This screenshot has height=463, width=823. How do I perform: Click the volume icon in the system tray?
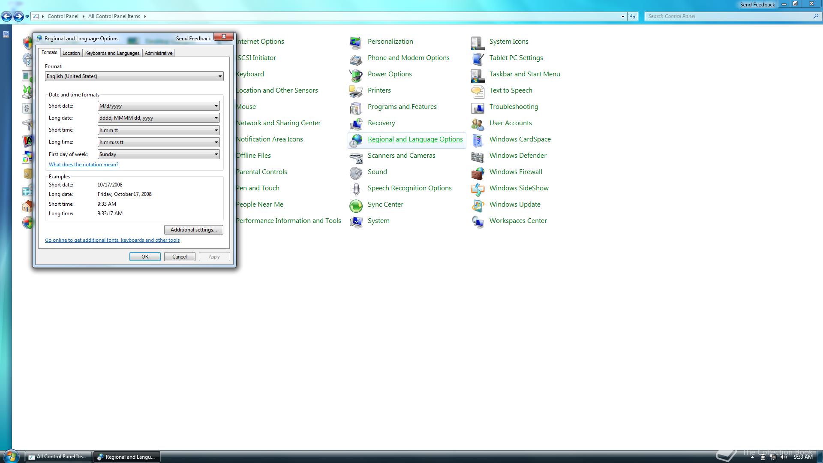[784, 457]
